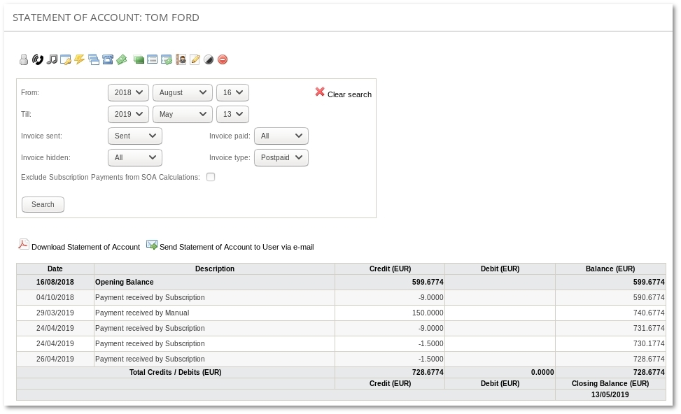Viewport: 681px width, 414px height.
Task: Change the Invoice sent dropdown
Action: (x=135, y=136)
